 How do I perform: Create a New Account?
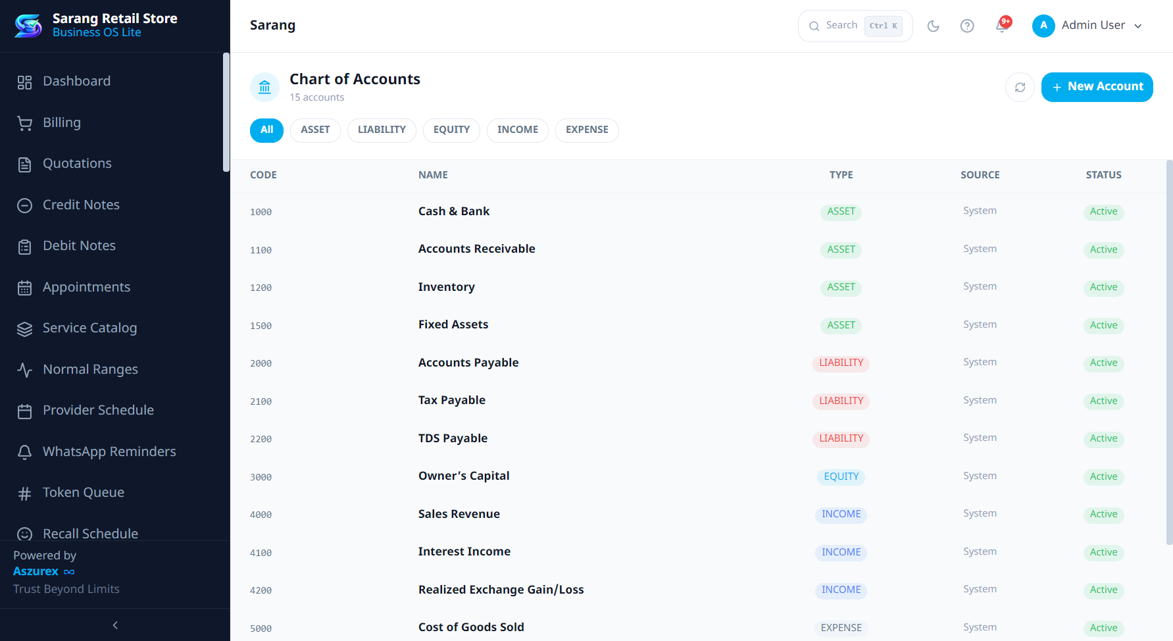click(1097, 87)
